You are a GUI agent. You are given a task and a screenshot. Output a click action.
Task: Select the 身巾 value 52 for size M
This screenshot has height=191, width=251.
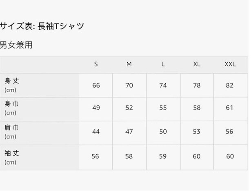tap(129, 108)
